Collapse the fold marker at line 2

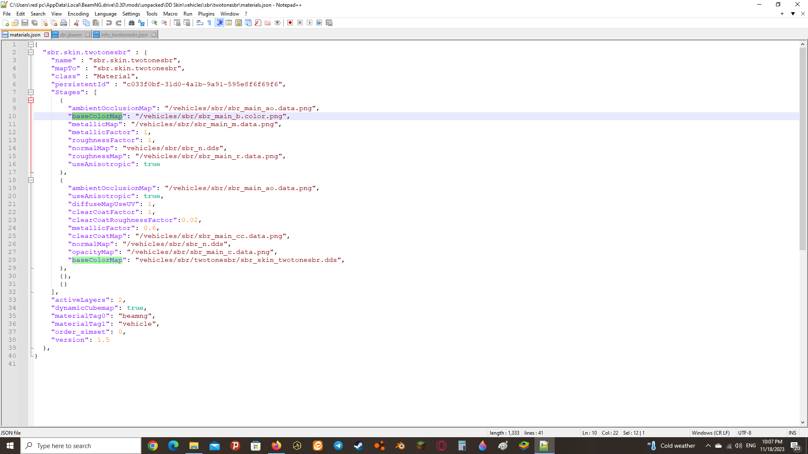[x=31, y=53]
